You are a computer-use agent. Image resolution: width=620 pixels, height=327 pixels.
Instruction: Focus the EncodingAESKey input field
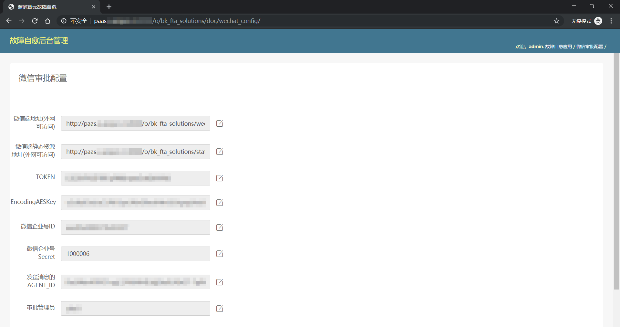tap(136, 203)
